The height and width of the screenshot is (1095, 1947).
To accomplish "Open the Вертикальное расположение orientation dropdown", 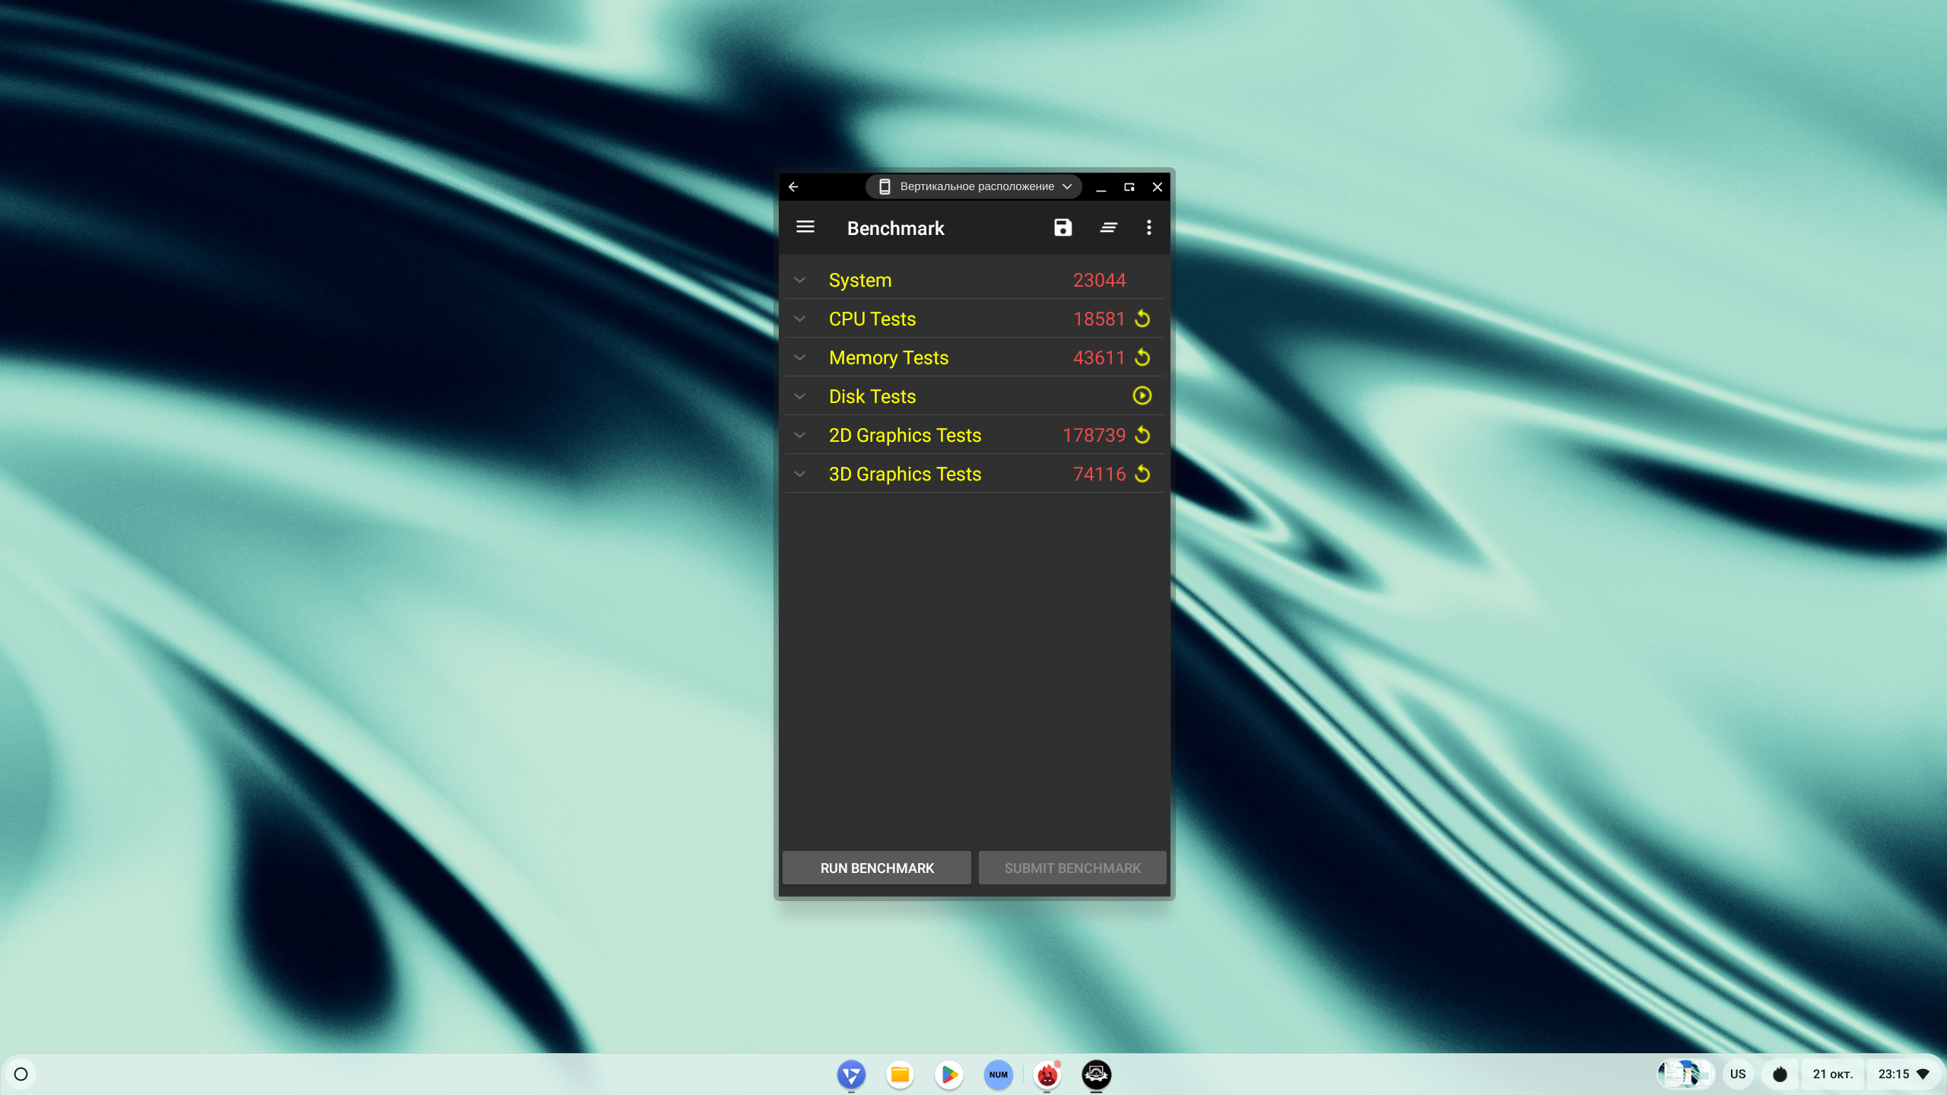I will point(974,186).
